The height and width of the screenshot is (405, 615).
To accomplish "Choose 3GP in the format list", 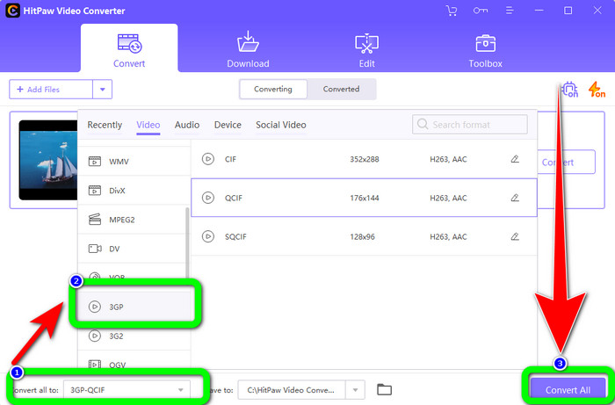I will [x=134, y=307].
